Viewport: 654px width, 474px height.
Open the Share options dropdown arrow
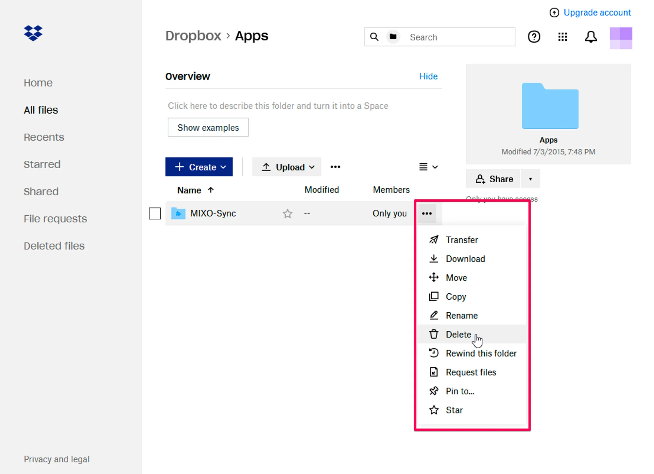click(x=530, y=179)
